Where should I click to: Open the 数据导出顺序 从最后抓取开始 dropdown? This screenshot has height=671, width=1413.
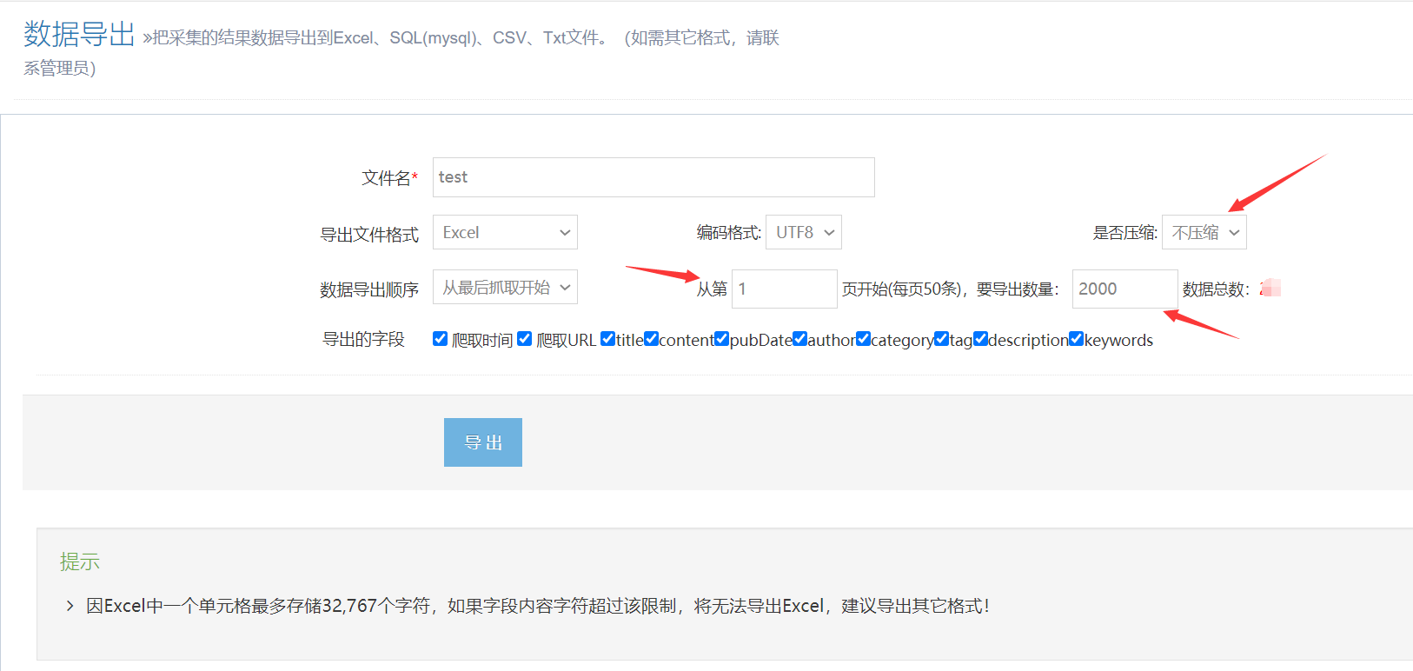[505, 287]
